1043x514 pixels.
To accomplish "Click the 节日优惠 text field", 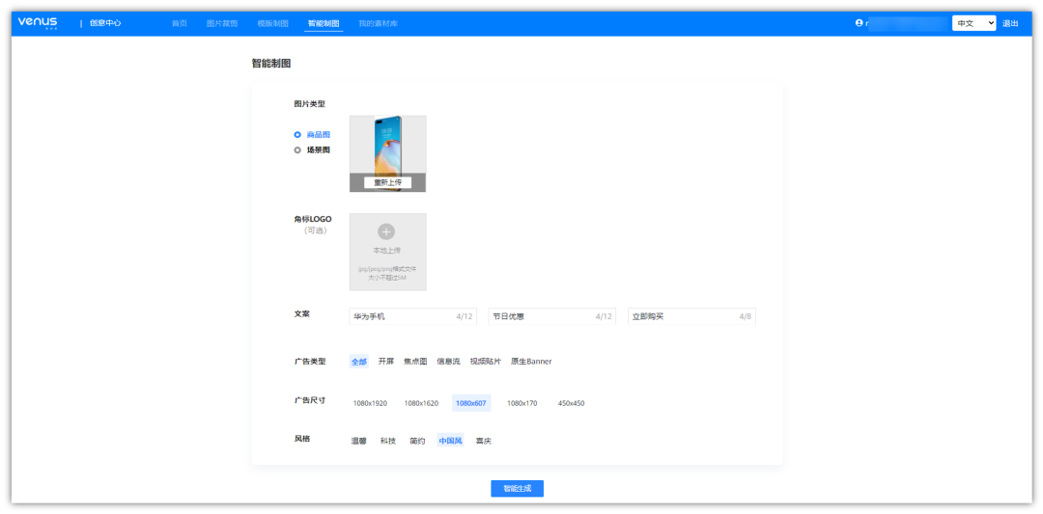I will (552, 316).
